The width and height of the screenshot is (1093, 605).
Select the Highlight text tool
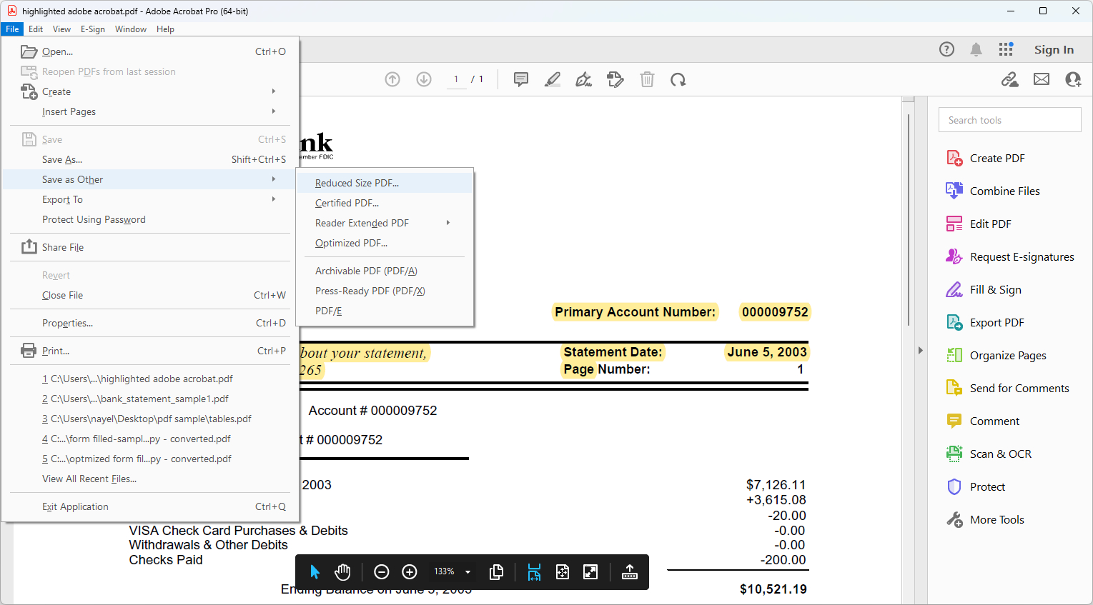(552, 79)
